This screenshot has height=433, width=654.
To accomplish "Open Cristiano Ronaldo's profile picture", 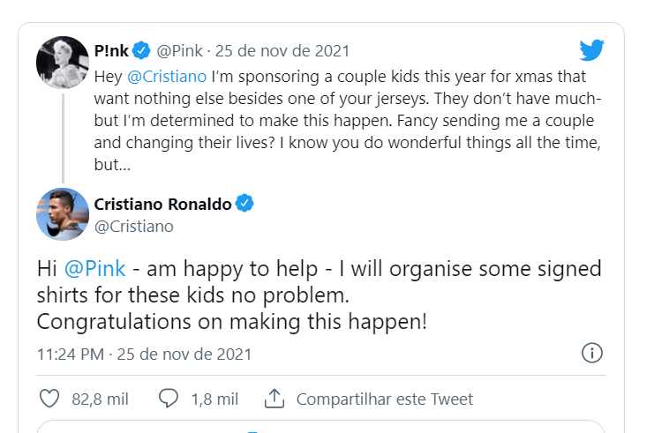I will pyautogui.click(x=62, y=214).
